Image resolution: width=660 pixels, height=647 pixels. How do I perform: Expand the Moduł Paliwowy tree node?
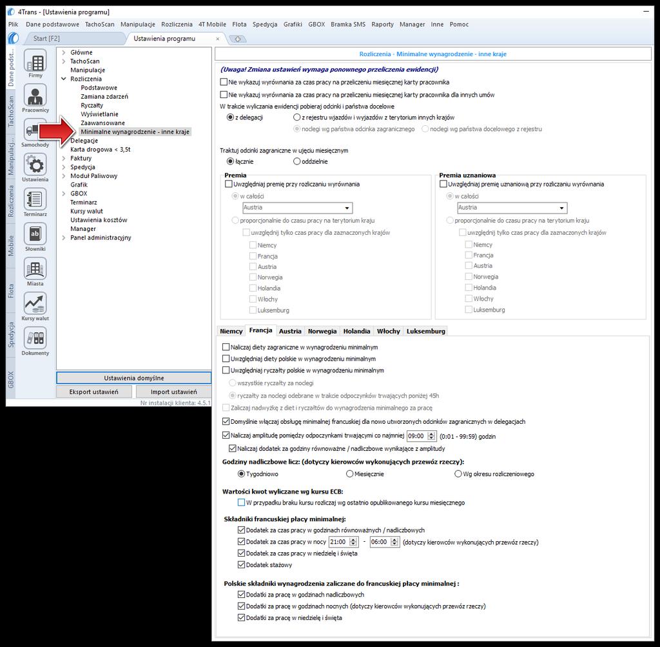click(x=64, y=176)
